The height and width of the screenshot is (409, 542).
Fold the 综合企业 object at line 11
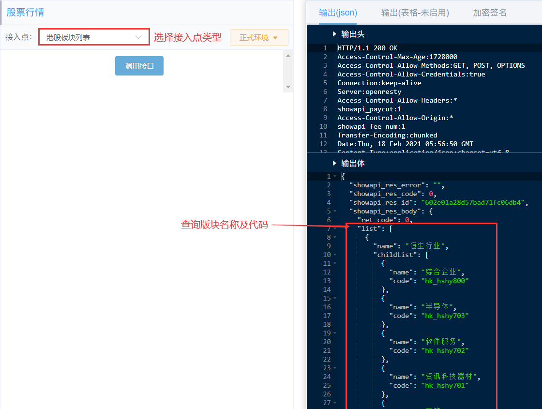tap(335, 263)
